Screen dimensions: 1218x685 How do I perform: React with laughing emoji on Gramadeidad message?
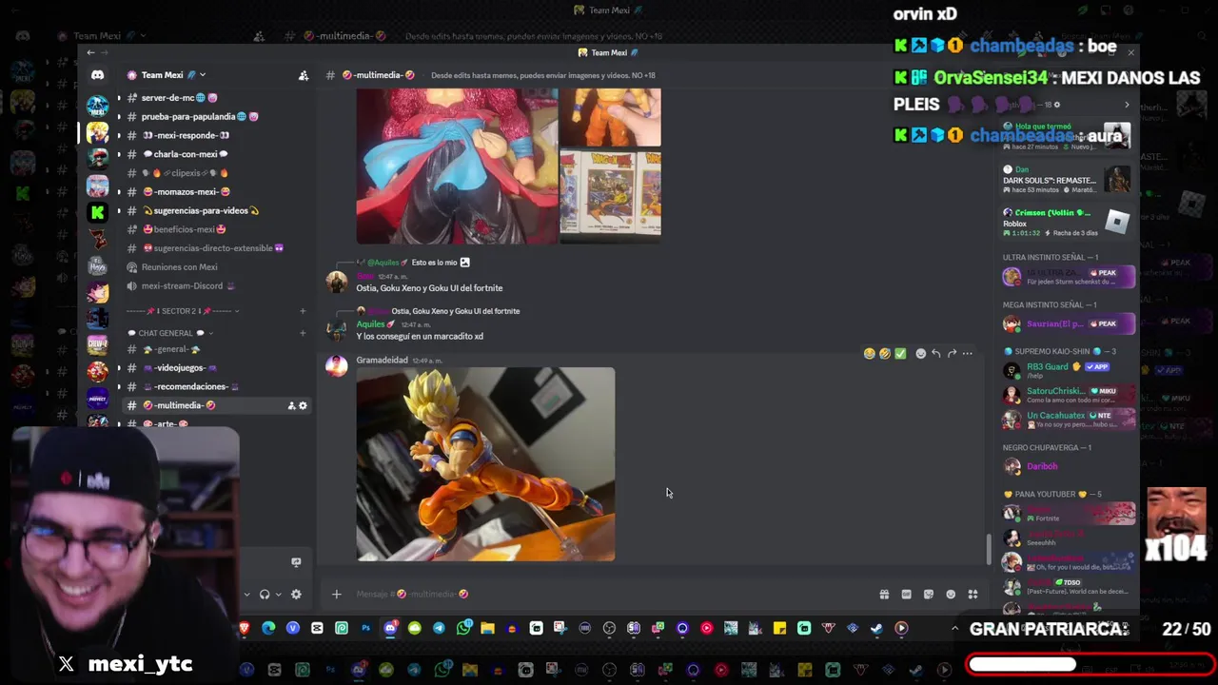(x=869, y=354)
